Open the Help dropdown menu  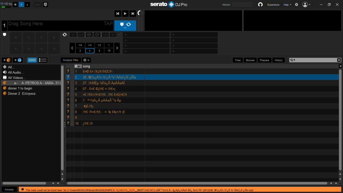pyautogui.click(x=287, y=5)
